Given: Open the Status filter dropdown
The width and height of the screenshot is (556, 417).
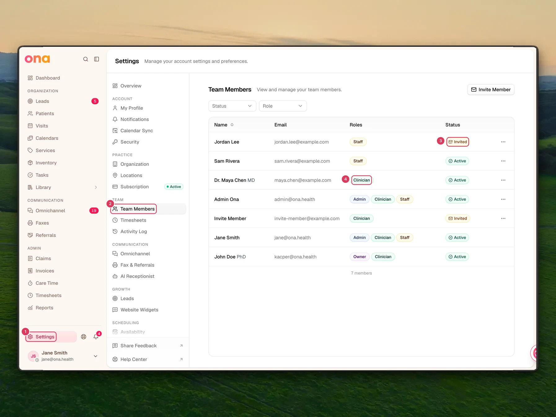Looking at the screenshot, I should (232, 106).
